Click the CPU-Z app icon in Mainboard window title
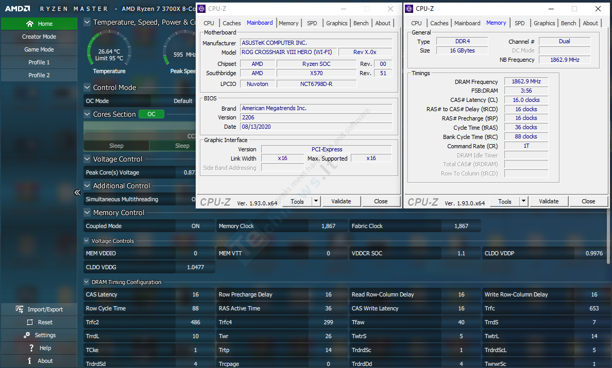The image size is (612, 368). coord(201,9)
